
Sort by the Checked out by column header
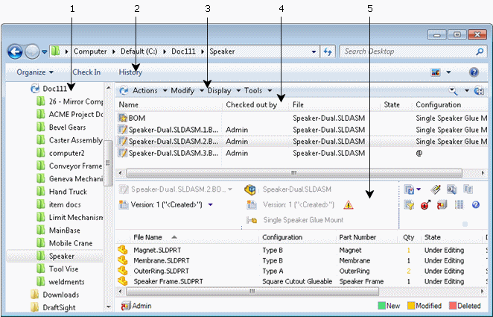click(x=251, y=105)
